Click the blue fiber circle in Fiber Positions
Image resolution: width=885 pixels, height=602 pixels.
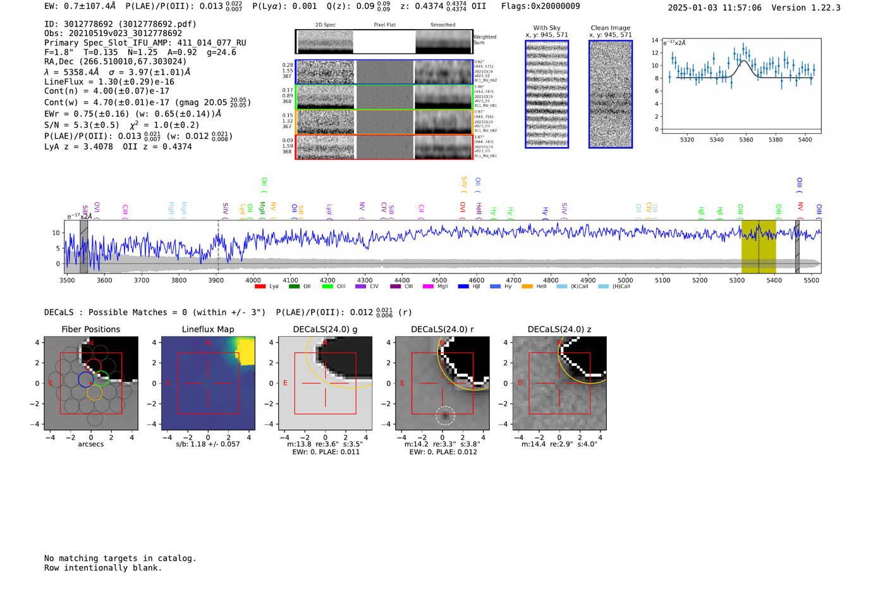coord(86,380)
